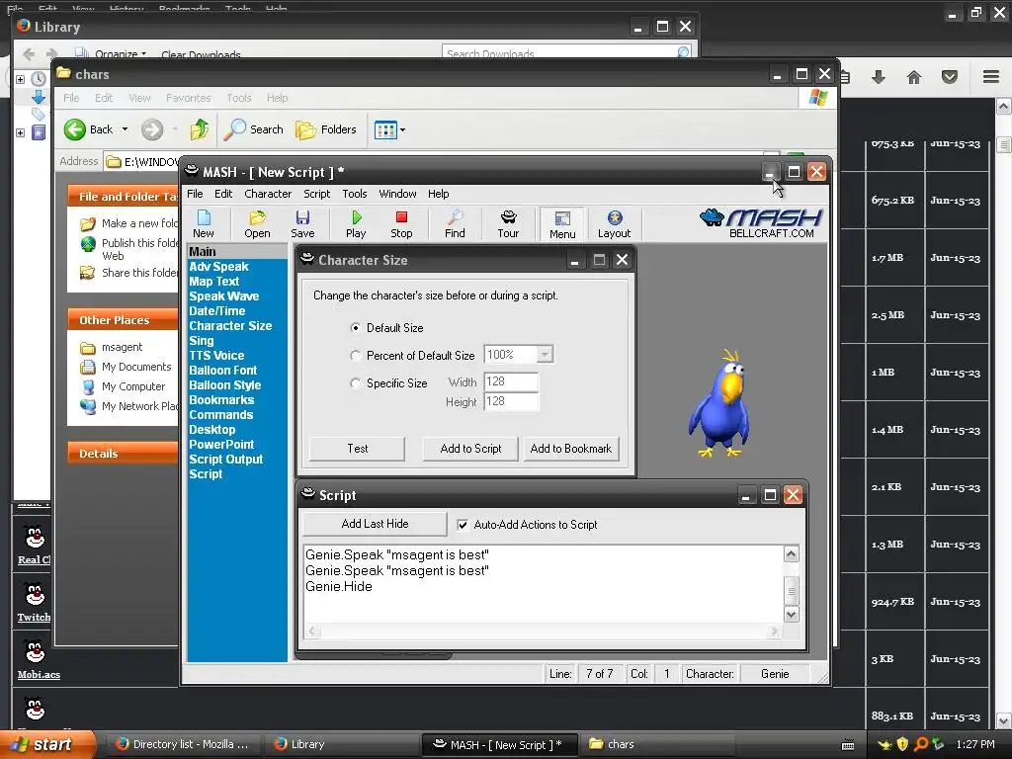Click Back in the chars explorer window
The image size is (1012, 759).
(89, 129)
